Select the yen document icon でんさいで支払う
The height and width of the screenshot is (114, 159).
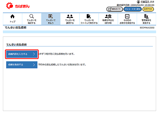point(51,16)
